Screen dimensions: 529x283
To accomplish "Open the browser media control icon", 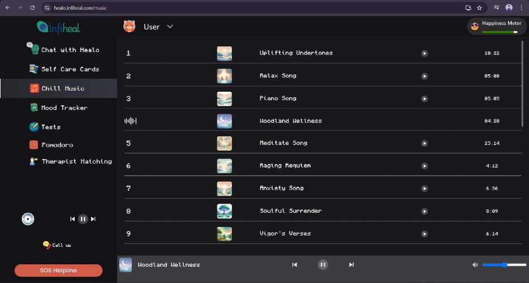I will (497, 7).
